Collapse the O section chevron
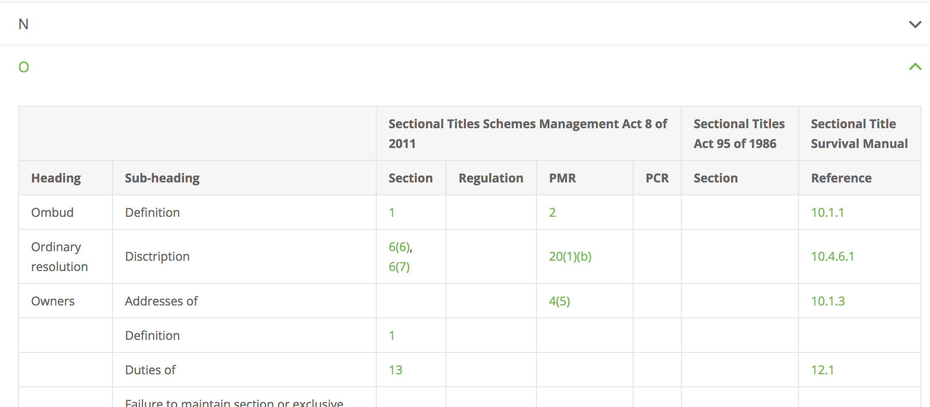The width and height of the screenshot is (930, 407). [915, 67]
